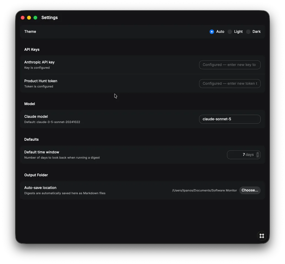The height and width of the screenshot is (264, 285).
Task: Click the 'Defaults' section heading
Action: pyautogui.click(x=31, y=139)
